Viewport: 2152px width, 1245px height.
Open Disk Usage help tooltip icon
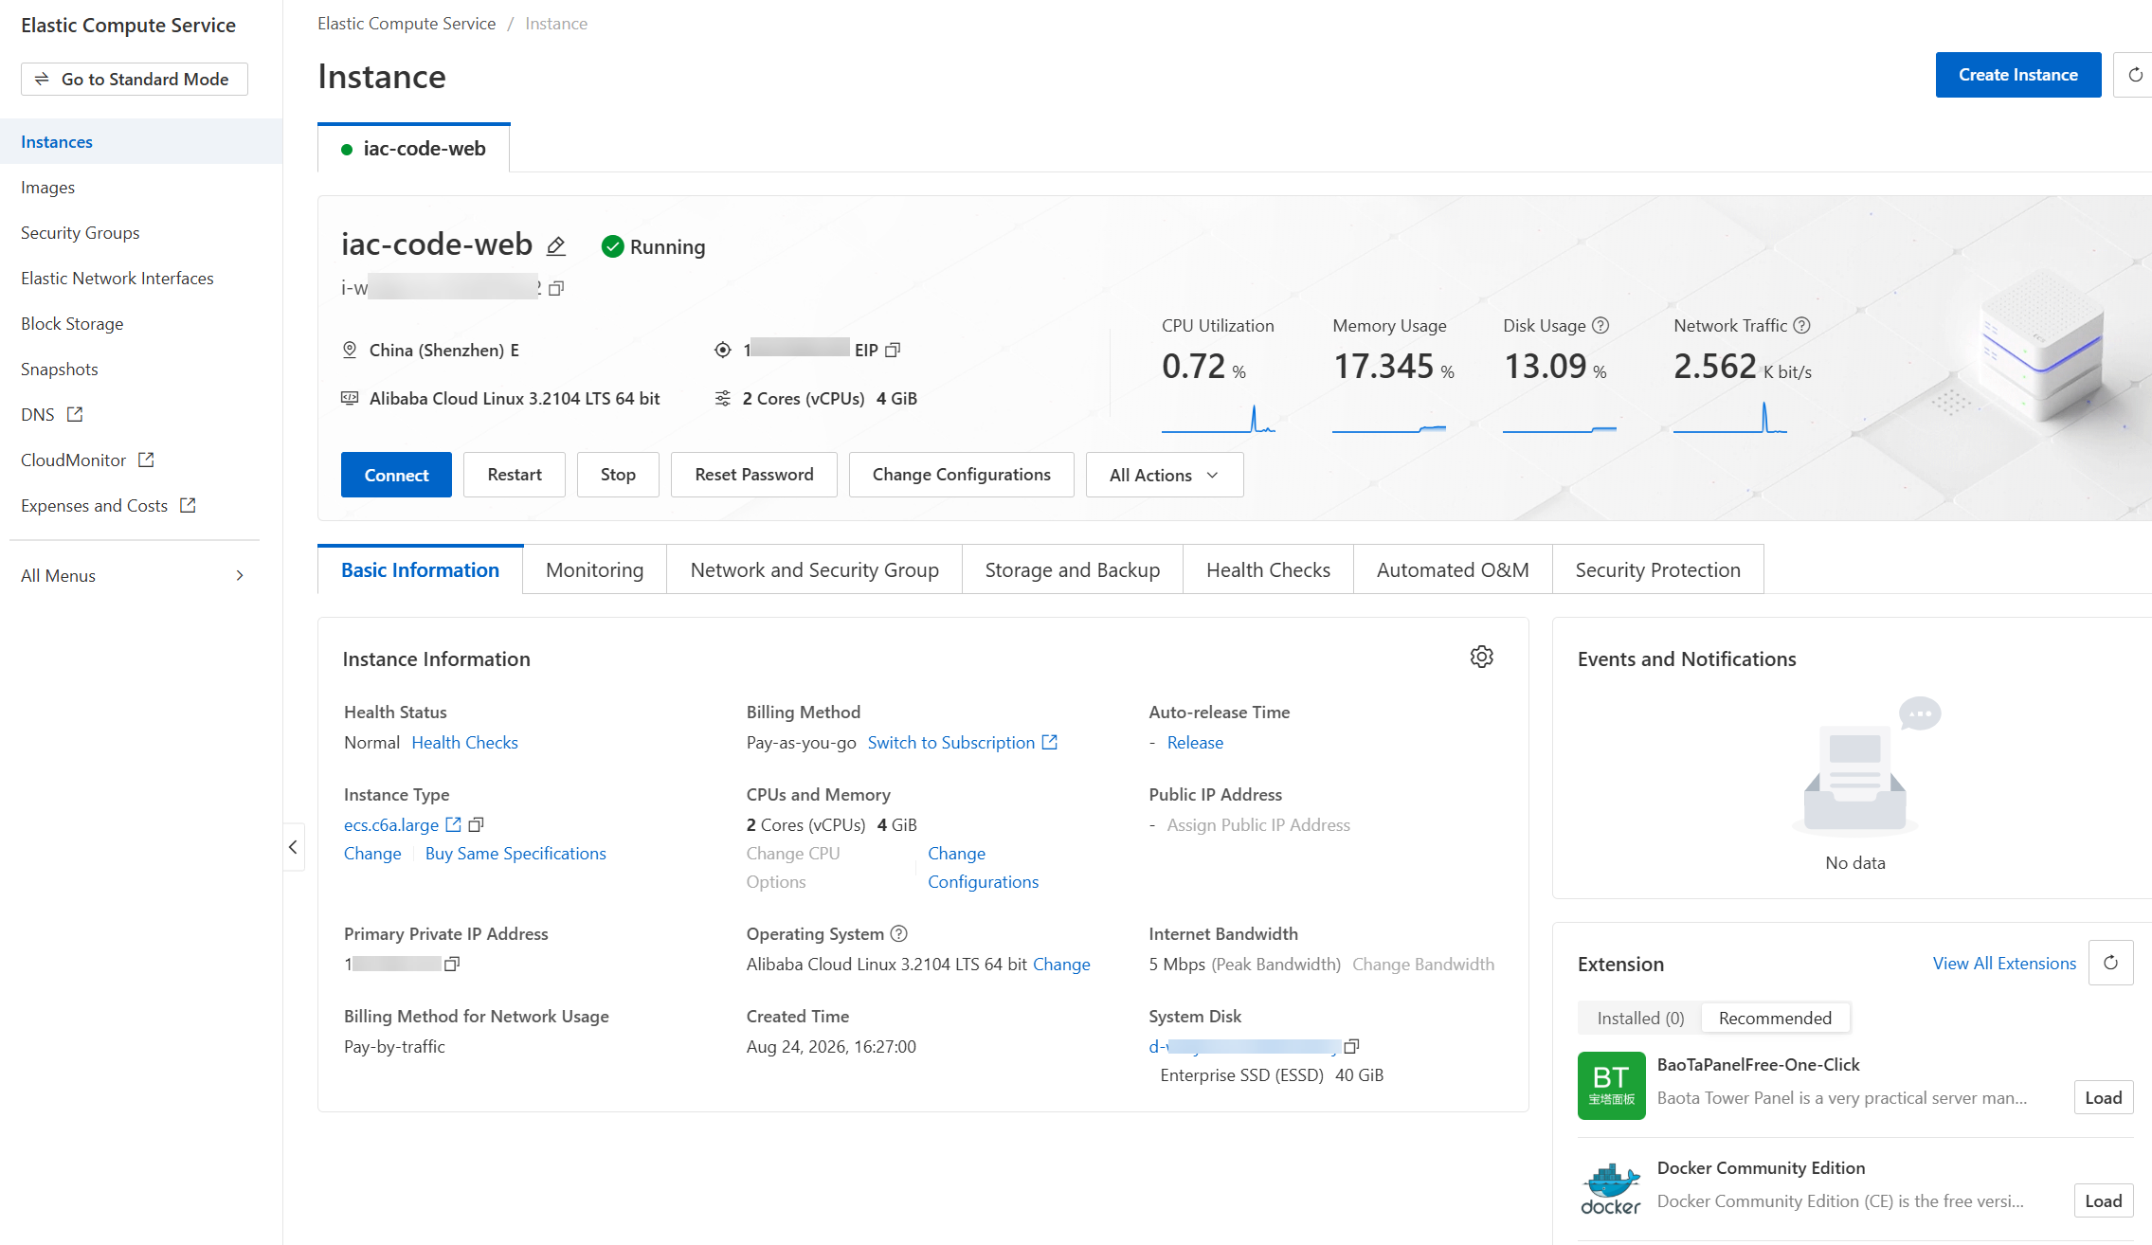1600,326
